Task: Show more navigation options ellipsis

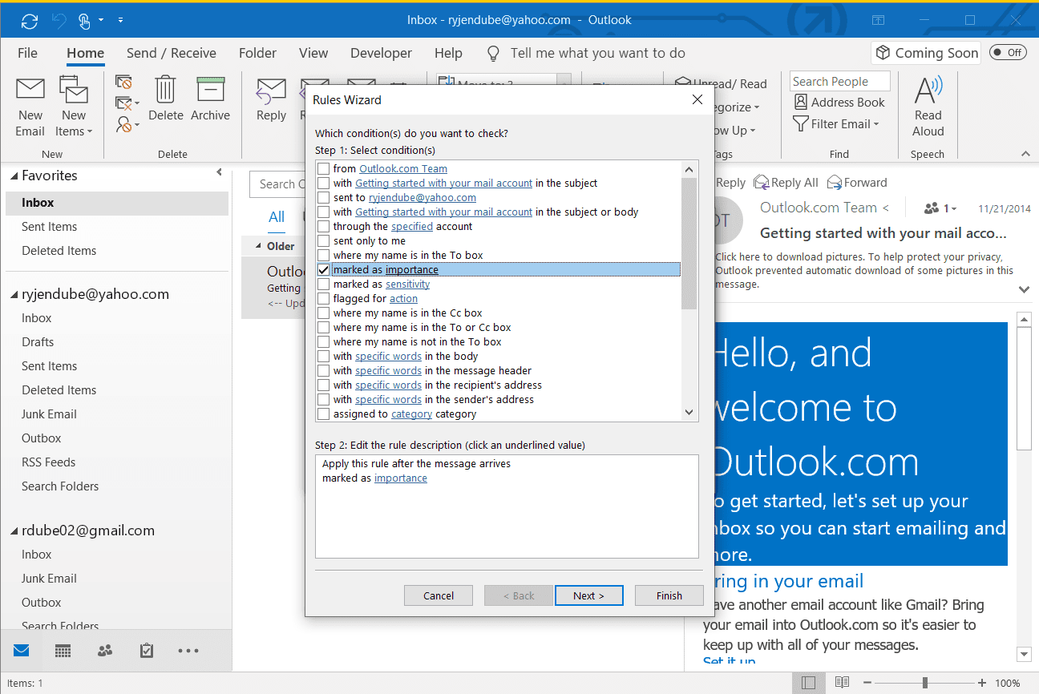Action: (188, 651)
